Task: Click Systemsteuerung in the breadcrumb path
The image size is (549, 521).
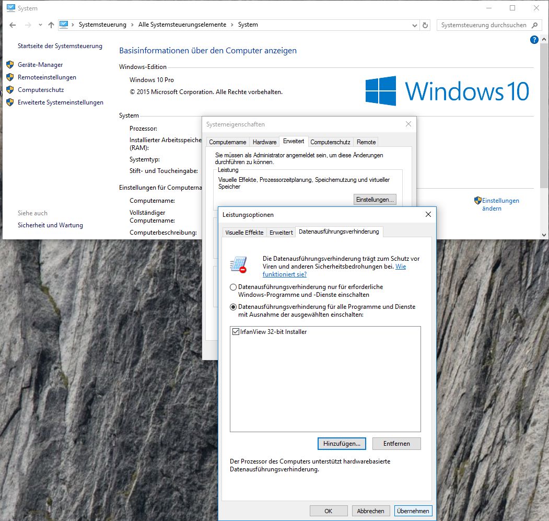Action: coord(102,25)
